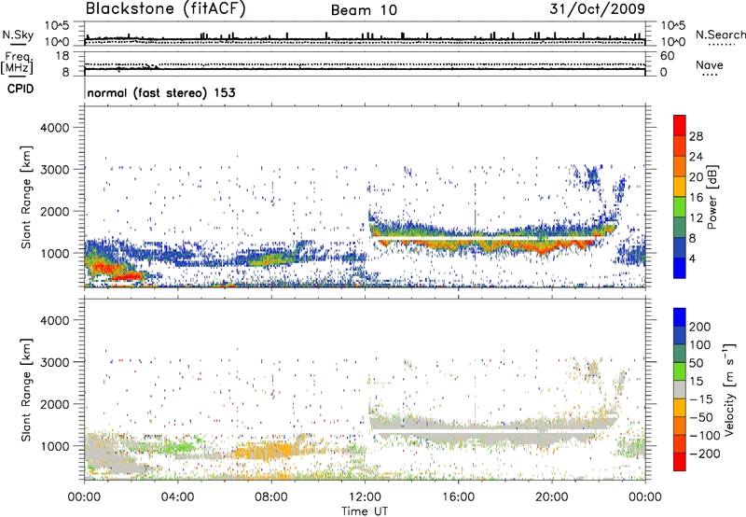Click the Velocity [m s-1] colorbar label
This screenshot has height=517, width=746.
pos(729,389)
